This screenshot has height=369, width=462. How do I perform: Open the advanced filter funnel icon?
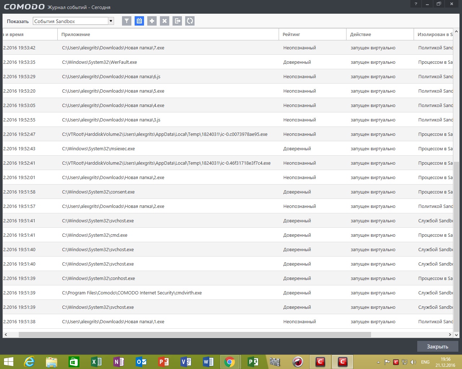126,21
